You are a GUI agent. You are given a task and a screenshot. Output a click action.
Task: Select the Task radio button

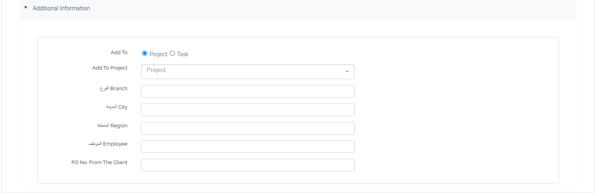(x=172, y=53)
